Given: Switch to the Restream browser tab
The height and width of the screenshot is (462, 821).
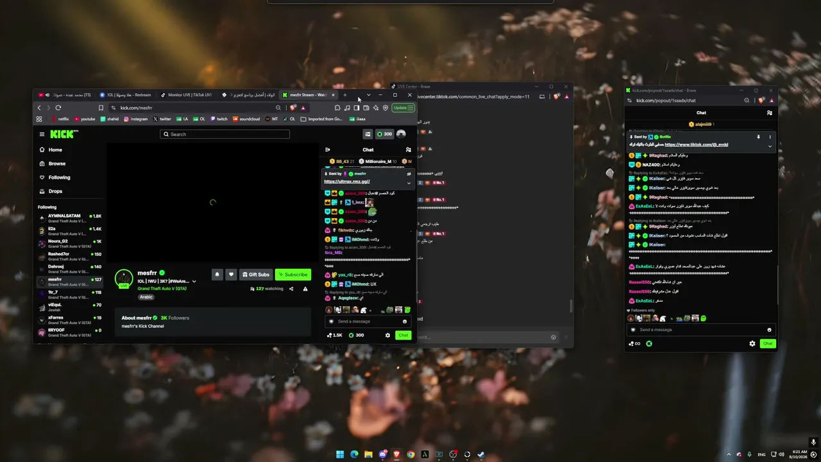Looking at the screenshot, I should point(125,95).
